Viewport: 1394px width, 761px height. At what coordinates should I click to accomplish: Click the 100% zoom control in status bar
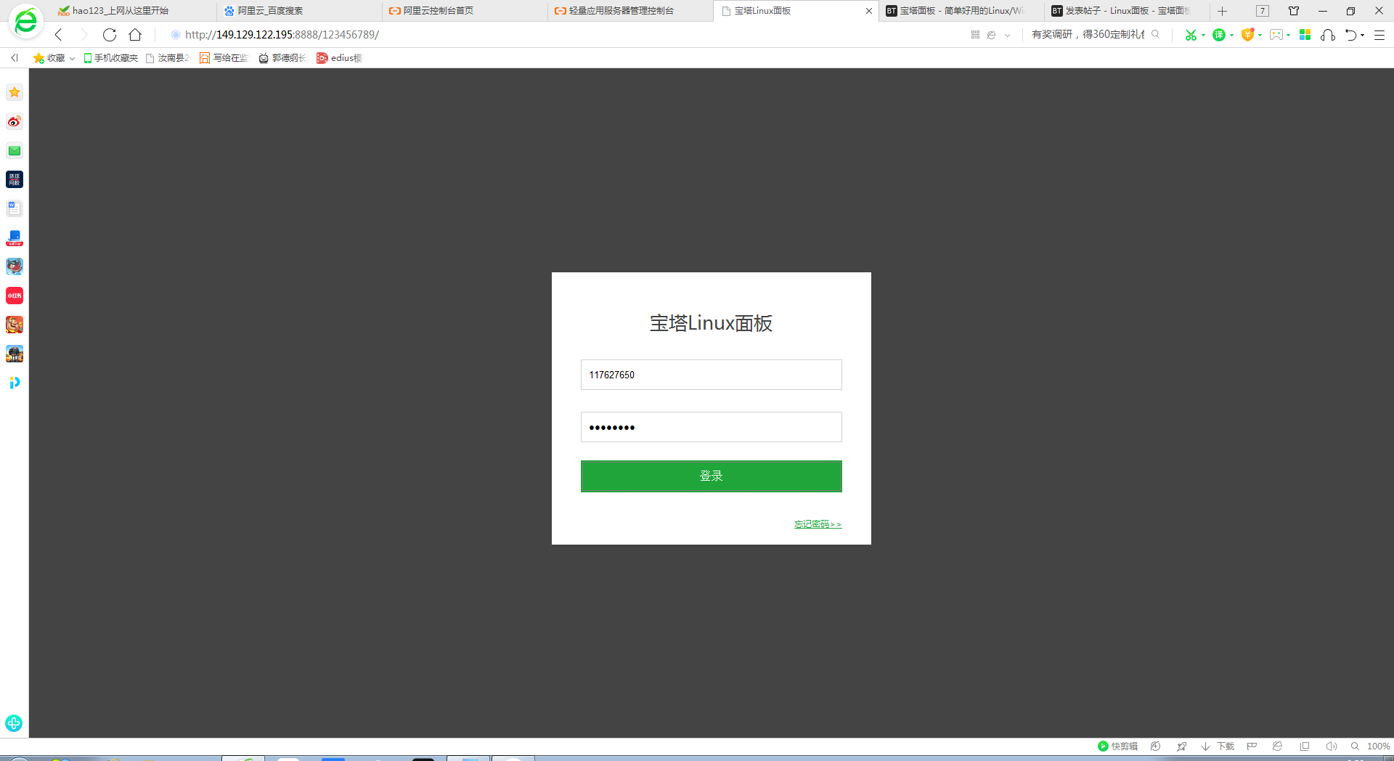1378,746
